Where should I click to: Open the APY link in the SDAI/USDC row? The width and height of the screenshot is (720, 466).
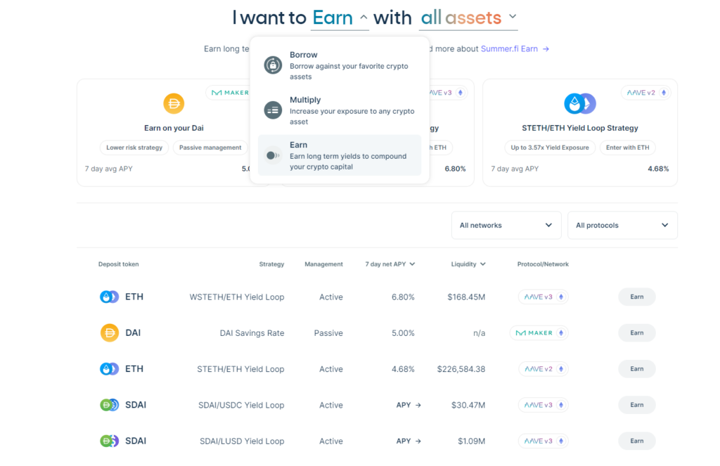click(x=408, y=404)
